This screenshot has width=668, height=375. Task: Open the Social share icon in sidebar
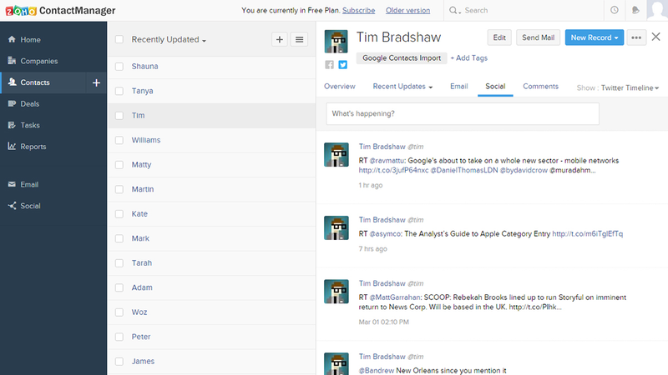coord(12,206)
